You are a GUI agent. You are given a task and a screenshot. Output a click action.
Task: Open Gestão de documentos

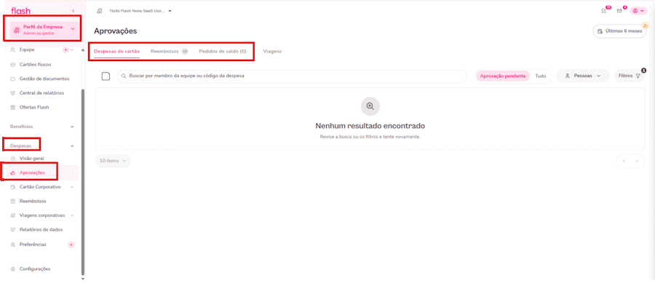pos(44,79)
